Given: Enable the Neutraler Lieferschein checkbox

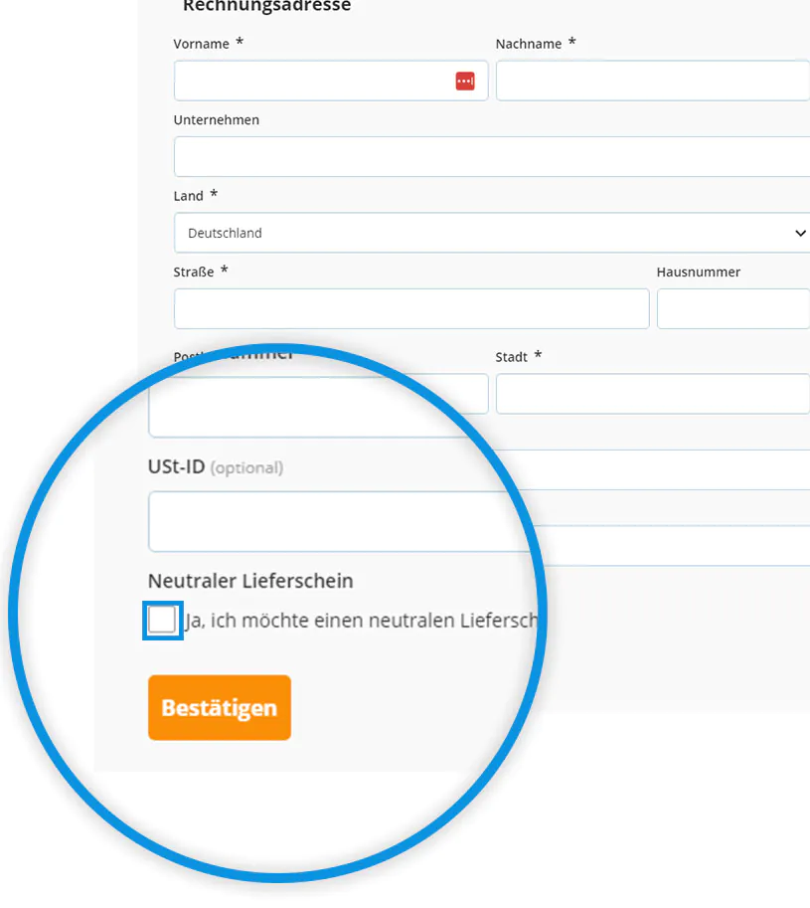Looking at the screenshot, I should point(163,621).
